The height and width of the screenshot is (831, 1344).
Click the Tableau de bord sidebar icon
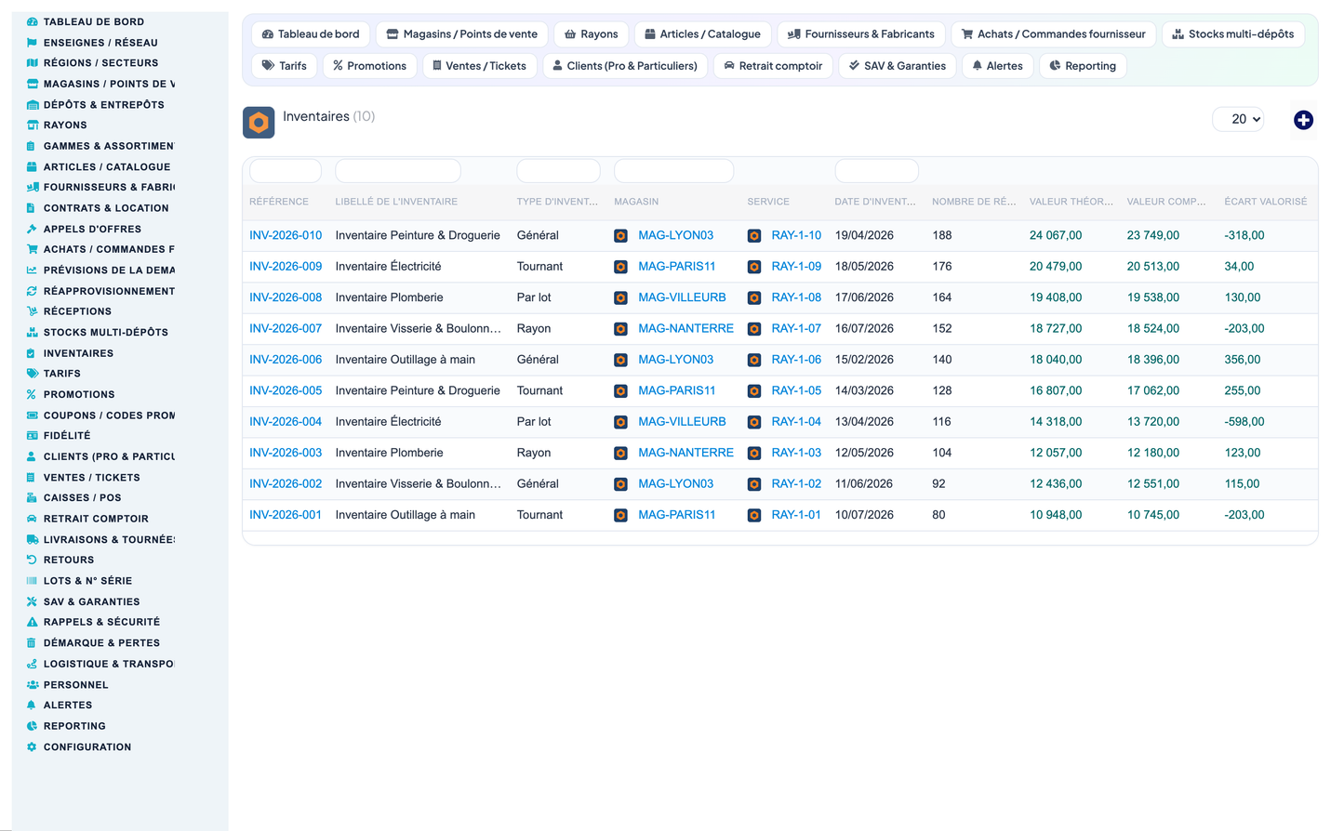coord(32,21)
